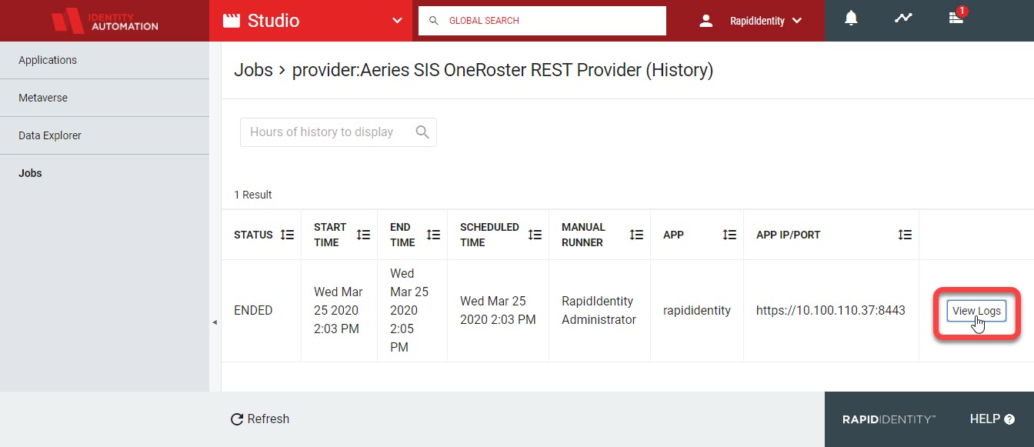Click the Refresh button

[260, 419]
